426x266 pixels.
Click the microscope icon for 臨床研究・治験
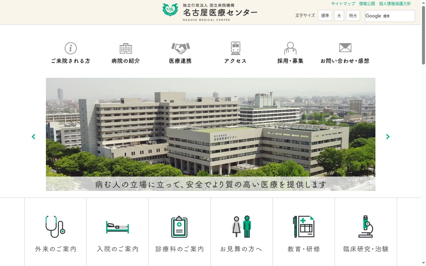[366, 226]
